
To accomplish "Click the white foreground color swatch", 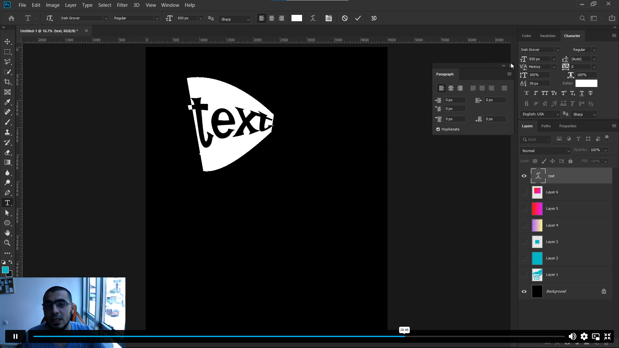I will [x=296, y=18].
